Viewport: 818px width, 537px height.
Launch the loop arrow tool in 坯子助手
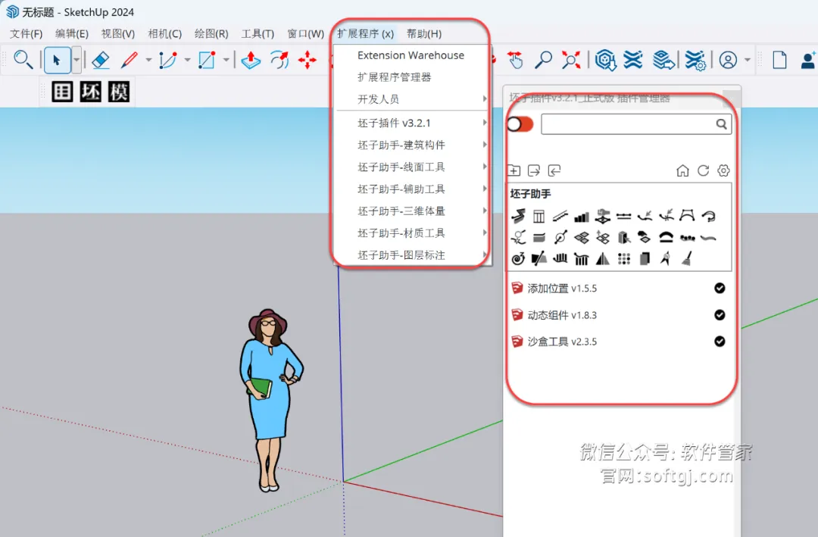708,216
